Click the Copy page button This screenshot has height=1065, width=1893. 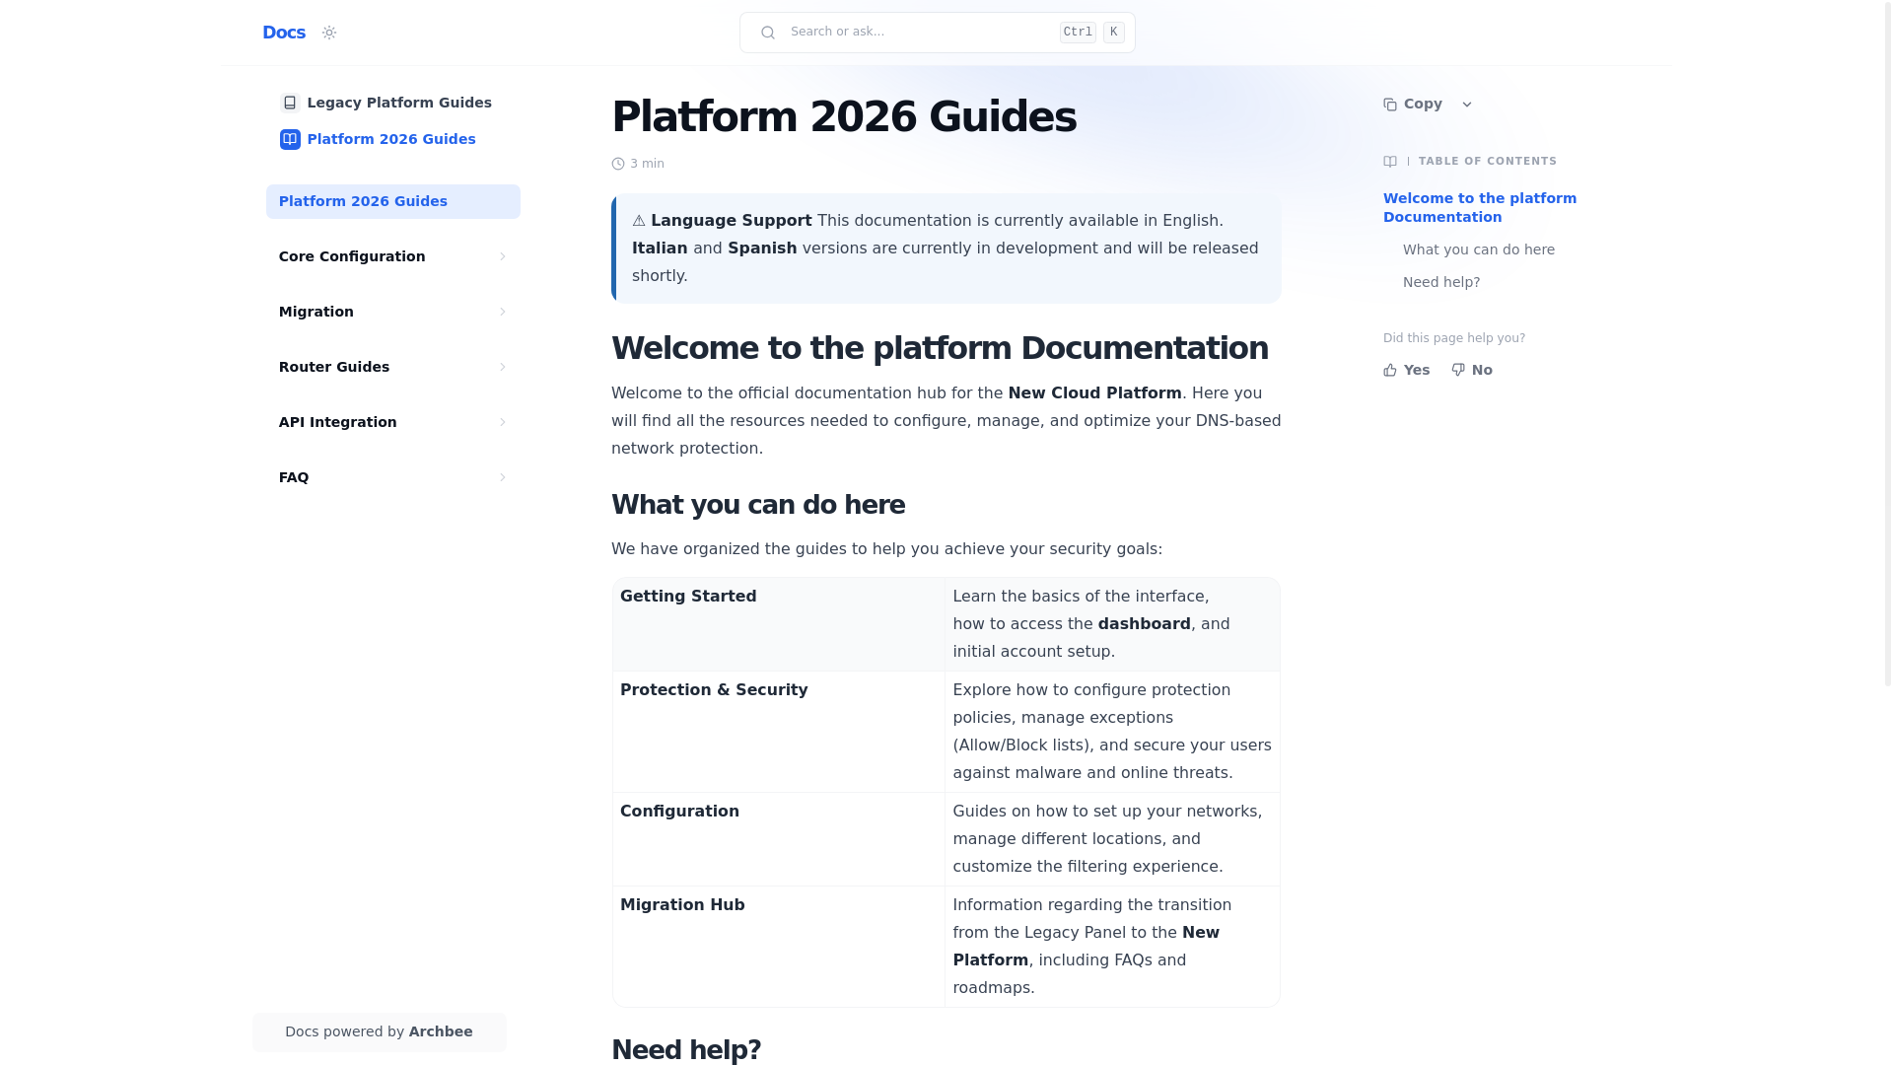coord(1413,105)
